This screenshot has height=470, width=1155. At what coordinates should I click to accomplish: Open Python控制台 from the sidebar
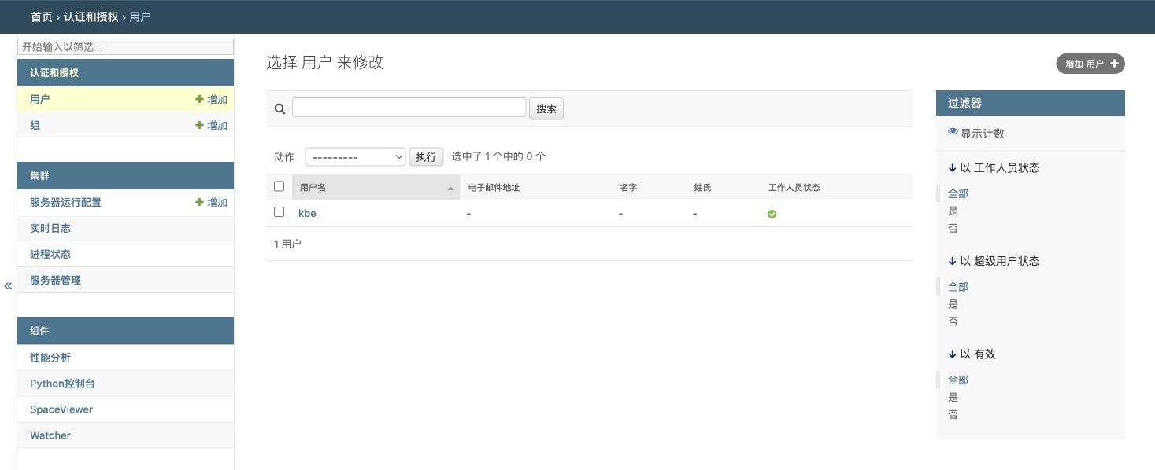[x=62, y=384]
